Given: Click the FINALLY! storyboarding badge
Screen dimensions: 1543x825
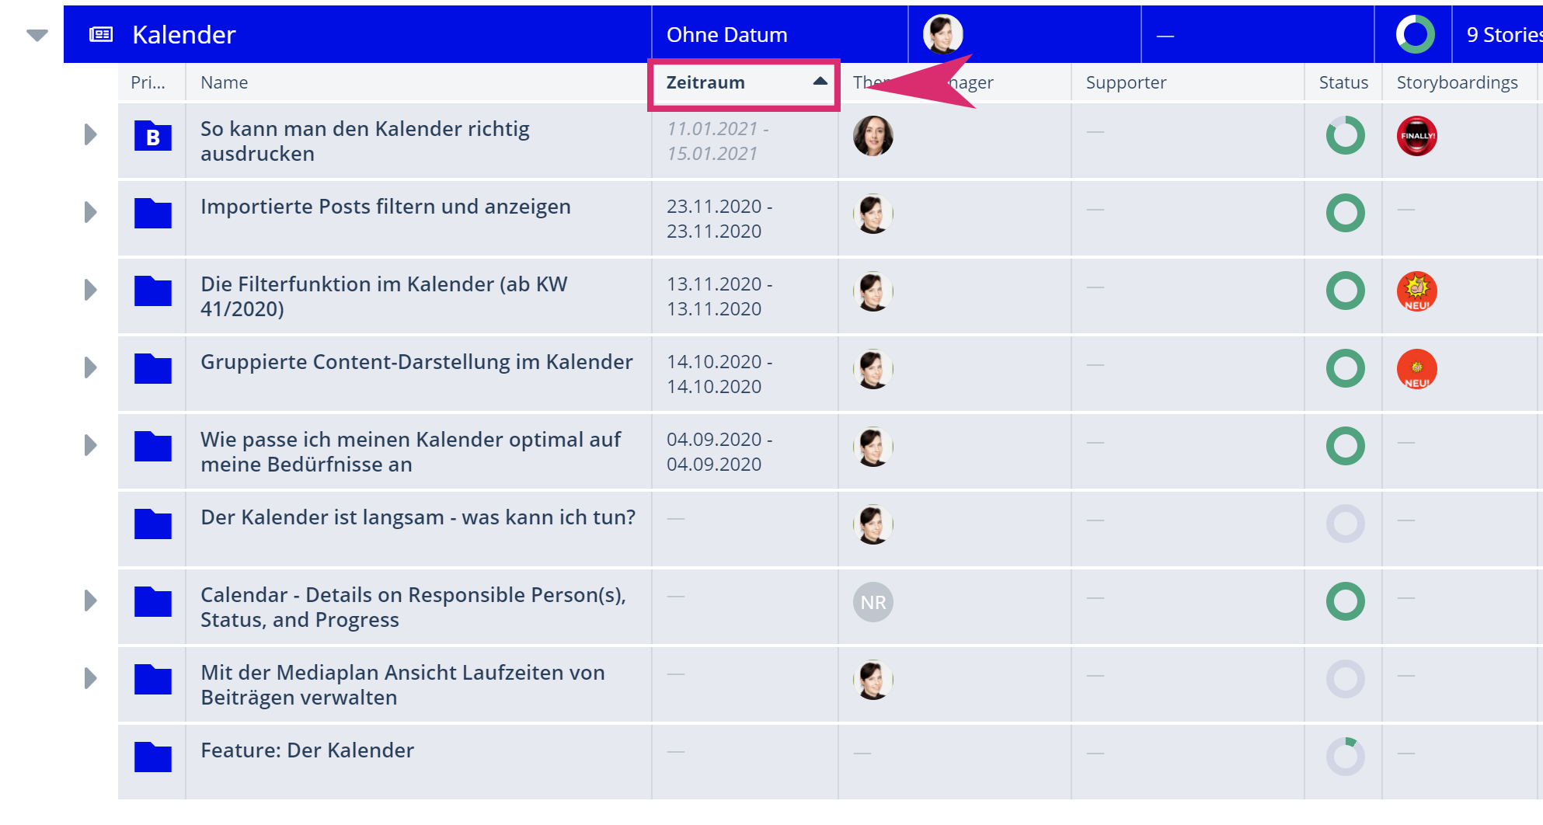Looking at the screenshot, I should click(x=1416, y=136).
